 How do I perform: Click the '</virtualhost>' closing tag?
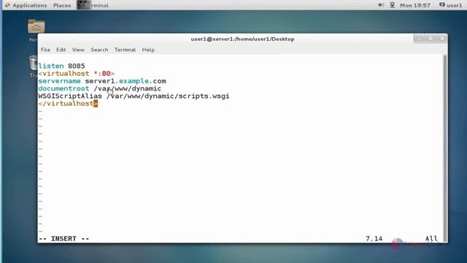tap(68, 104)
